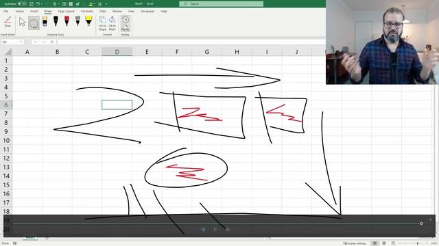Select row 6 header

pyautogui.click(x=6, y=105)
